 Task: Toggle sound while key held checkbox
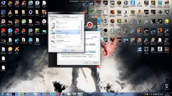[62, 57]
